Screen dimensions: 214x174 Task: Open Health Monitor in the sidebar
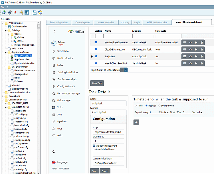point(65,58)
